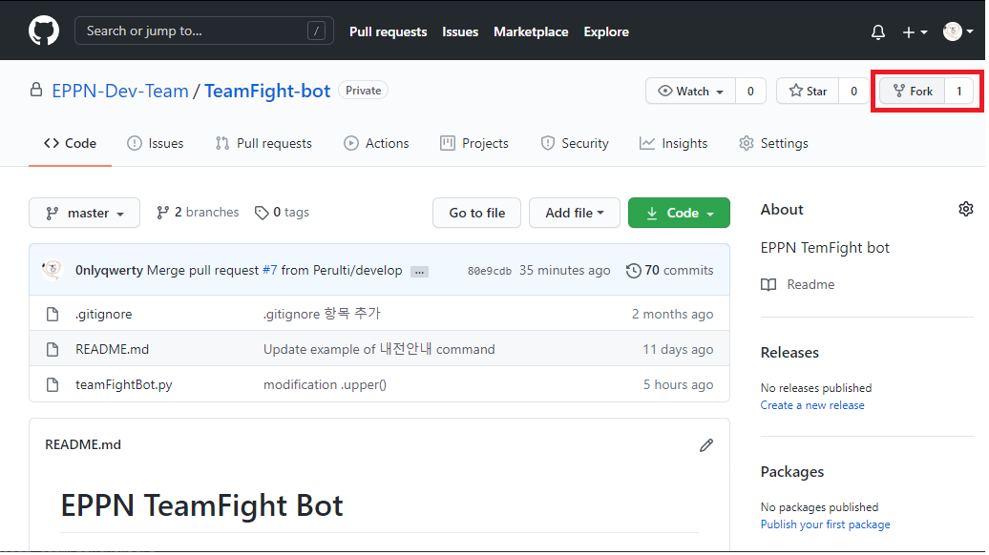Open commit hash 80e9cdb
Image resolution: width=989 pixels, height=555 pixels.
point(489,271)
